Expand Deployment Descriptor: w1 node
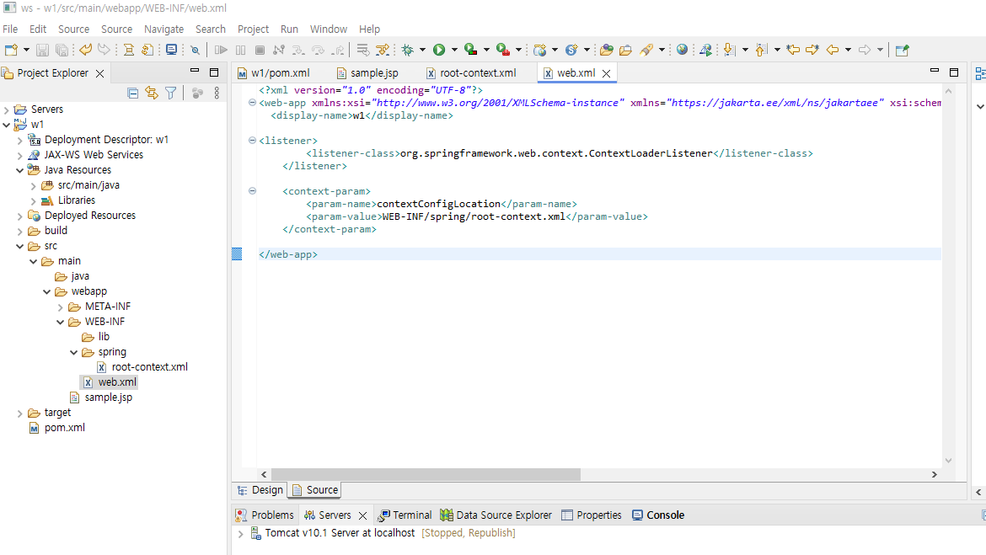This screenshot has width=986, height=555. pos(20,140)
